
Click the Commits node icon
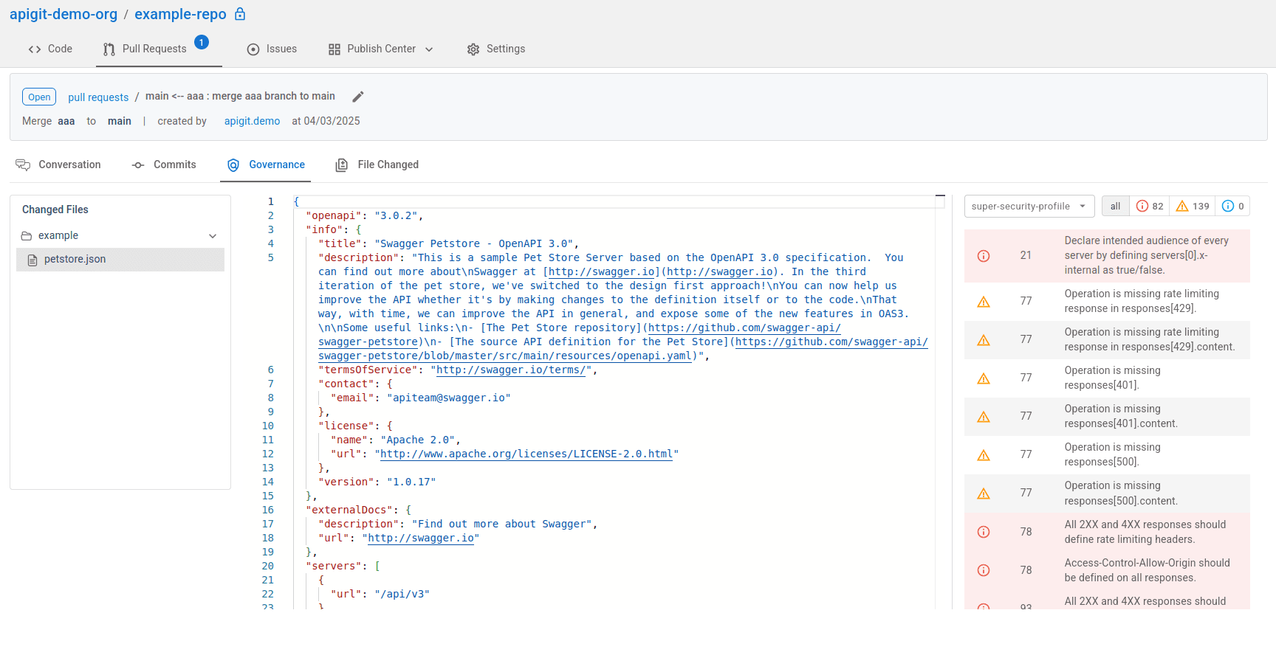coord(138,165)
